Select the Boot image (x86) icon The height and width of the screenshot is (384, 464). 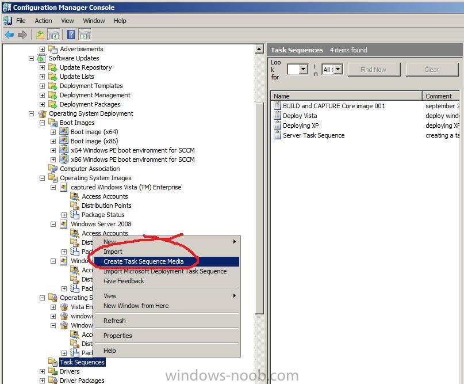[64, 141]
